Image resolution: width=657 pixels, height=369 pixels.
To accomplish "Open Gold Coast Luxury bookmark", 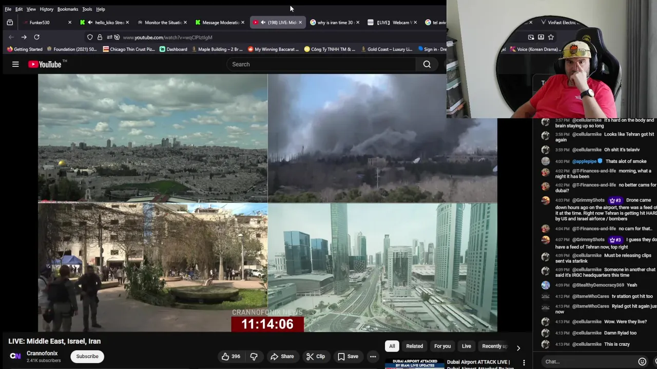I will (387, 49).
